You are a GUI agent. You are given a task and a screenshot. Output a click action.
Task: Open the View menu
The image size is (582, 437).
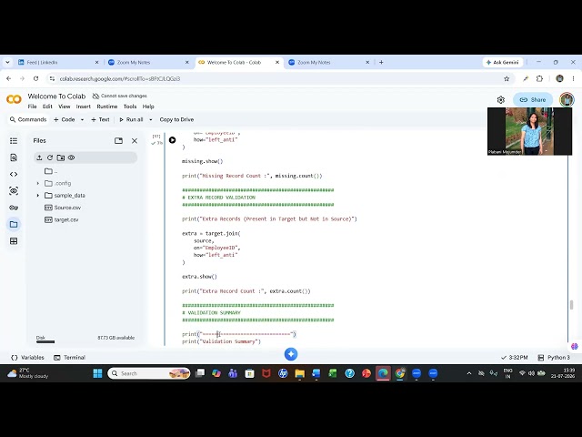tap(65, 107)
